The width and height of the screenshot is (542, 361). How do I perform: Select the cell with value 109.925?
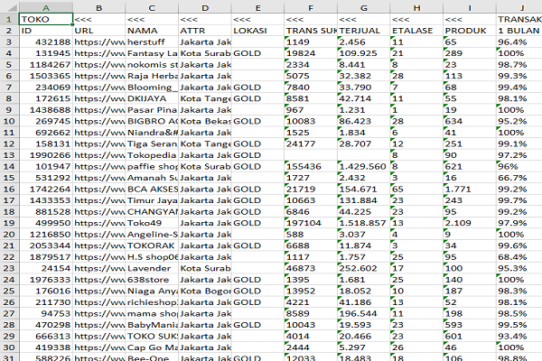364,53
